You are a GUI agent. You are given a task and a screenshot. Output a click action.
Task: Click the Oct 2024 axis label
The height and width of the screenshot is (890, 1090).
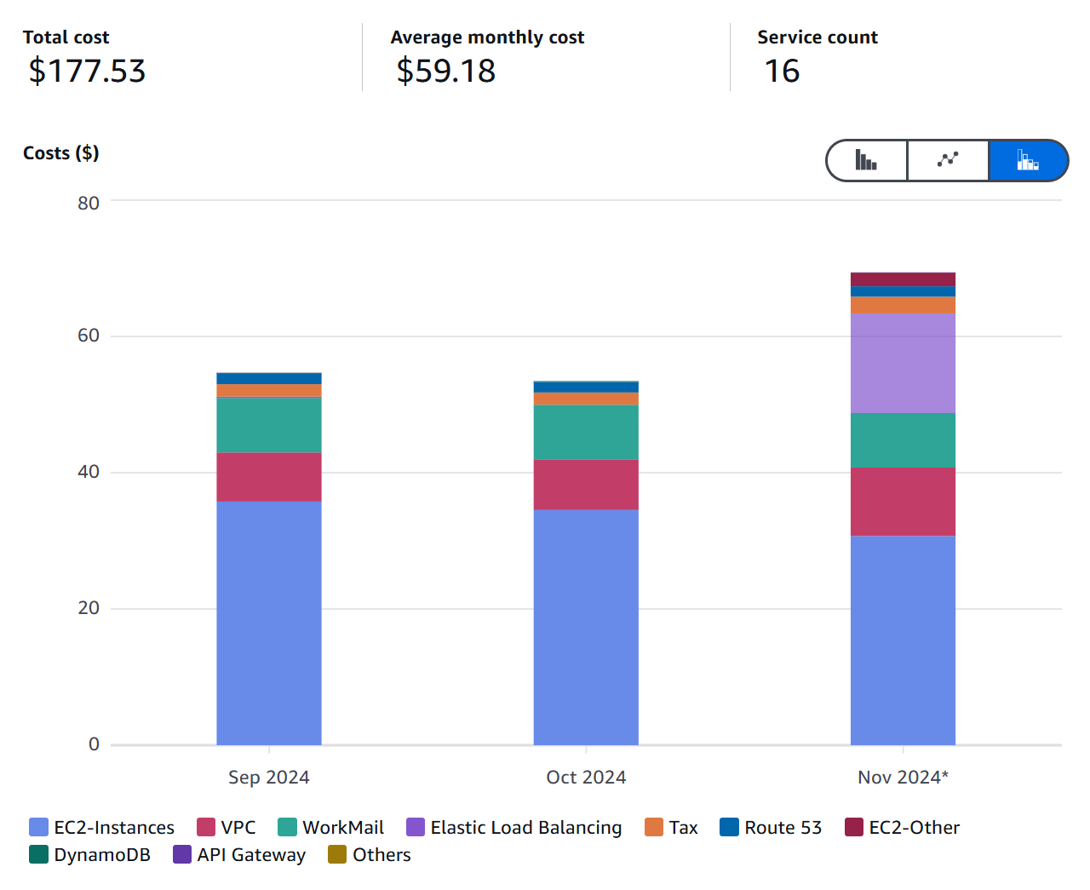(x=585, y=777)
